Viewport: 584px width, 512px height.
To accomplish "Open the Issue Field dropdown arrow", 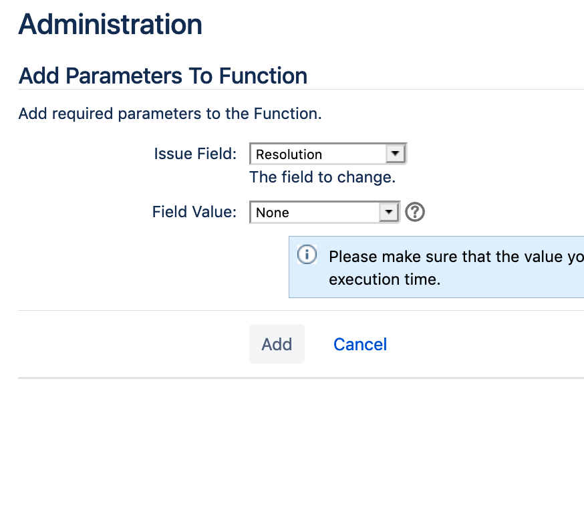I will [396, 154].
